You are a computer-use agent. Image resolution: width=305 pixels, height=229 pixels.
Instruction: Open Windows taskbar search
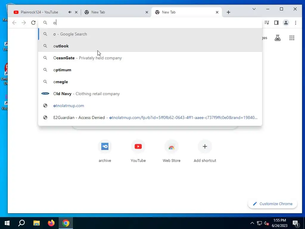(x=21, y=223)
